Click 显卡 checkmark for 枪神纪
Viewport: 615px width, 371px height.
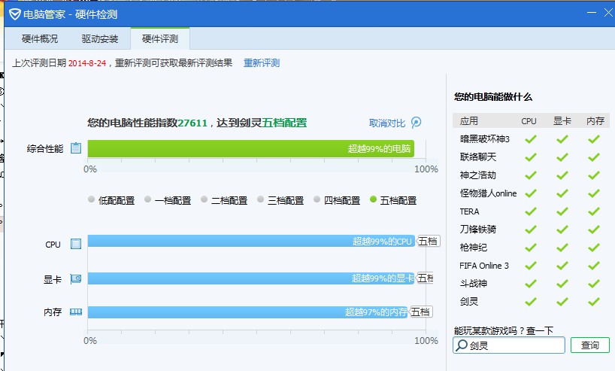click(x=562, y=248)
